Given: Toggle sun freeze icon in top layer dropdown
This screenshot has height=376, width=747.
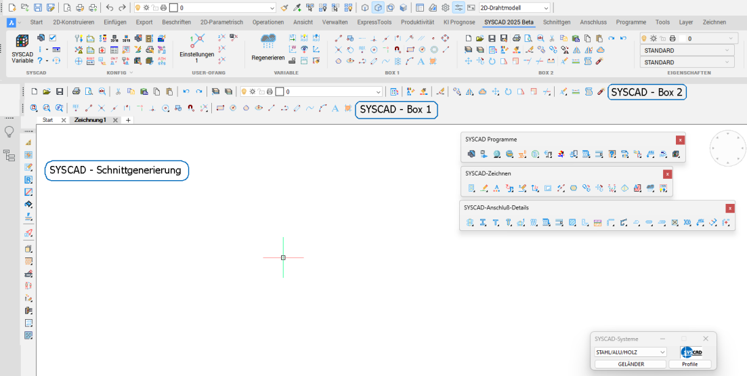Looking at the screenshot, I should (x=146, y=7).
